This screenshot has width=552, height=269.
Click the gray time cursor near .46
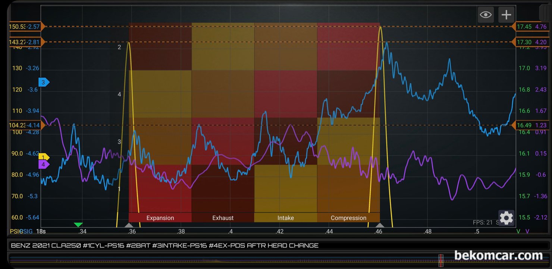[380, 225]
